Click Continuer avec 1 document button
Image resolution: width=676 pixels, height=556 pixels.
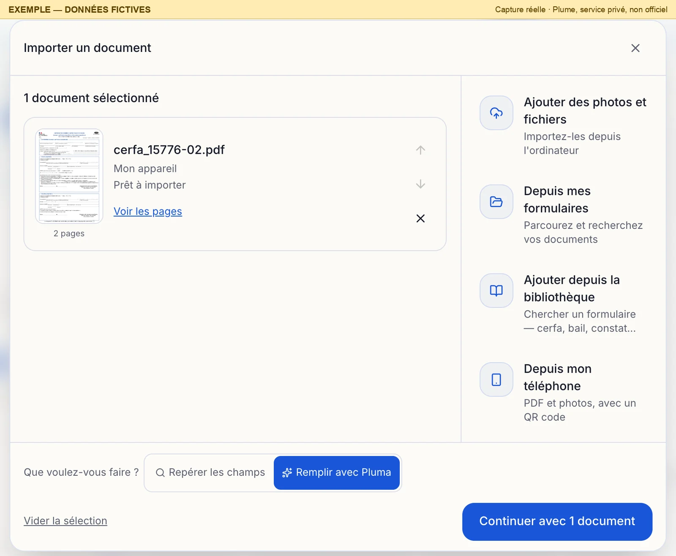[x=557, y=521]
